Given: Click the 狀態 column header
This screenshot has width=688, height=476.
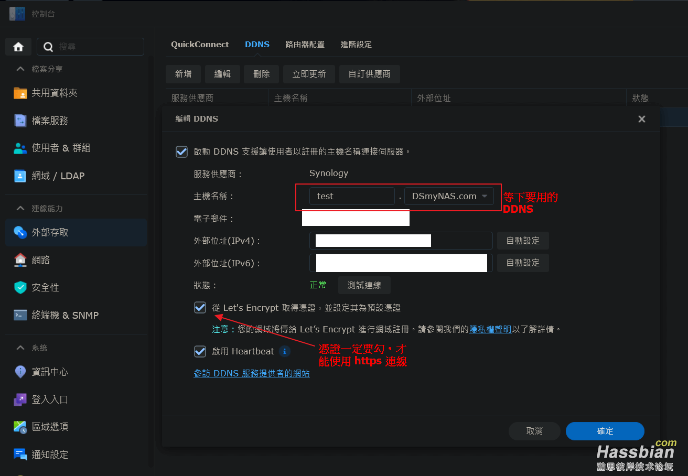Looking at the screenshot, I should pyautogui.click(x=657, y=98).
